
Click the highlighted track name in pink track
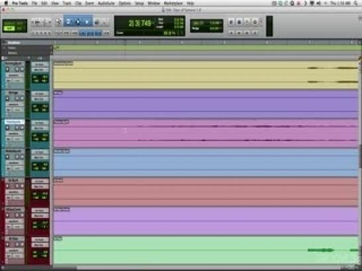(x=14, y=122)
